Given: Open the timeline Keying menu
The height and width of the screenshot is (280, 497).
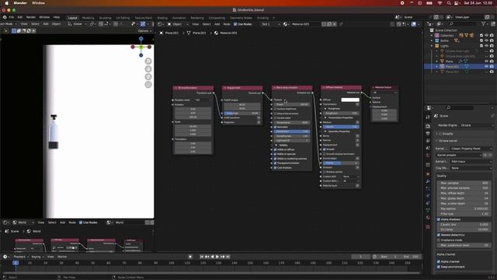Looking at the screenshot, I should (37, 257).
